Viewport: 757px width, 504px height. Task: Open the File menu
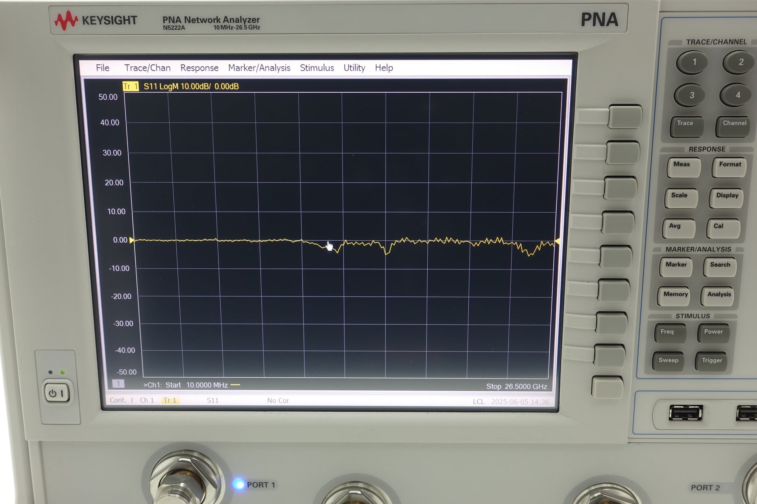102,68
